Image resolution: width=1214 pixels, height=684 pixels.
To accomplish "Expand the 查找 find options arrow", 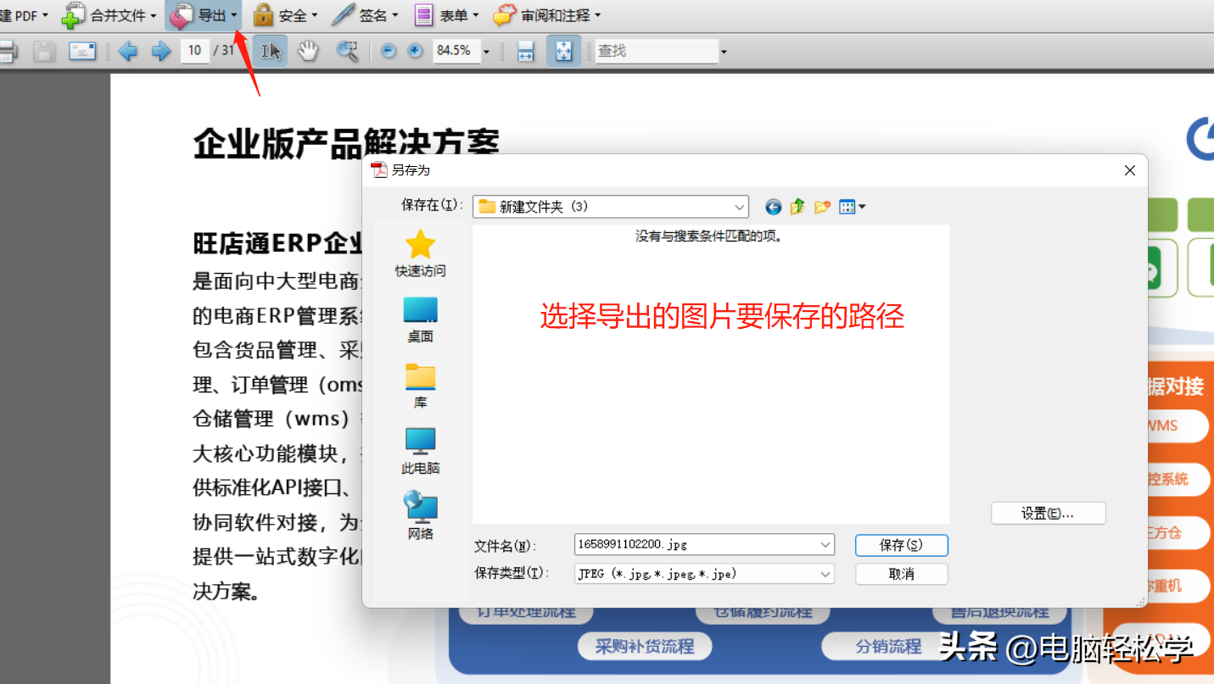I will click(x=724, y=52).
